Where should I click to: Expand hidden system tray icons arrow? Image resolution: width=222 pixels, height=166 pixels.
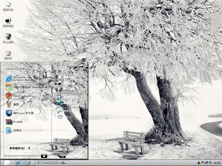pyautogui.click(x=199, y=163)
